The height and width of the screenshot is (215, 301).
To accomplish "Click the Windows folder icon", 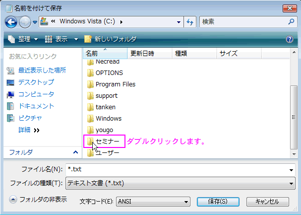I will 90,119.
